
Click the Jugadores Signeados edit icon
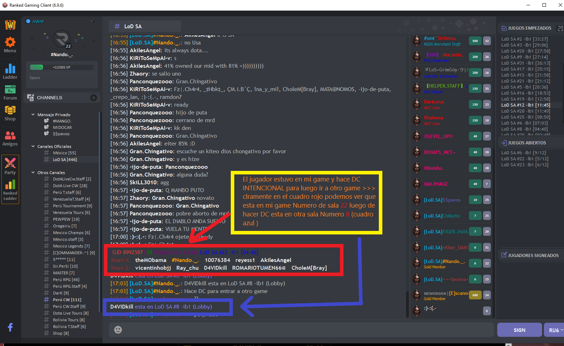(504, 255)
